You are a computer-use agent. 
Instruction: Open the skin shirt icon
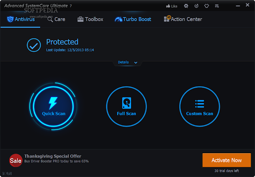pos(206,6)
